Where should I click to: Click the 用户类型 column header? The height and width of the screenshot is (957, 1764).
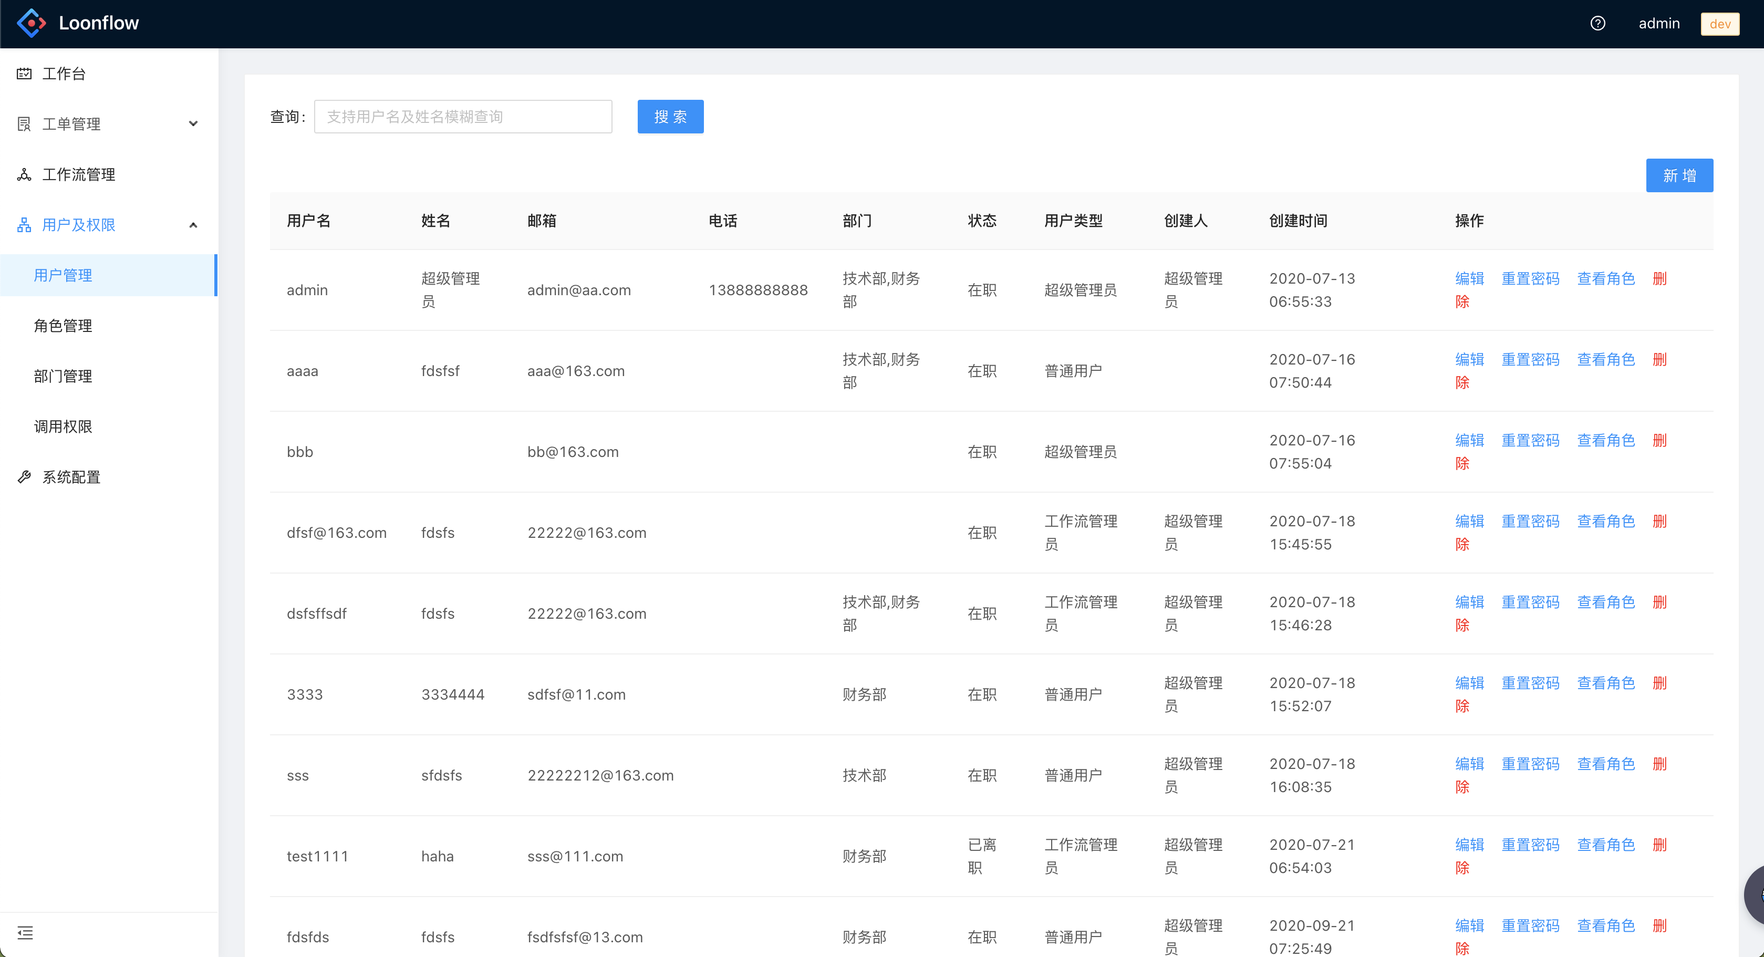pos(1073,221)
